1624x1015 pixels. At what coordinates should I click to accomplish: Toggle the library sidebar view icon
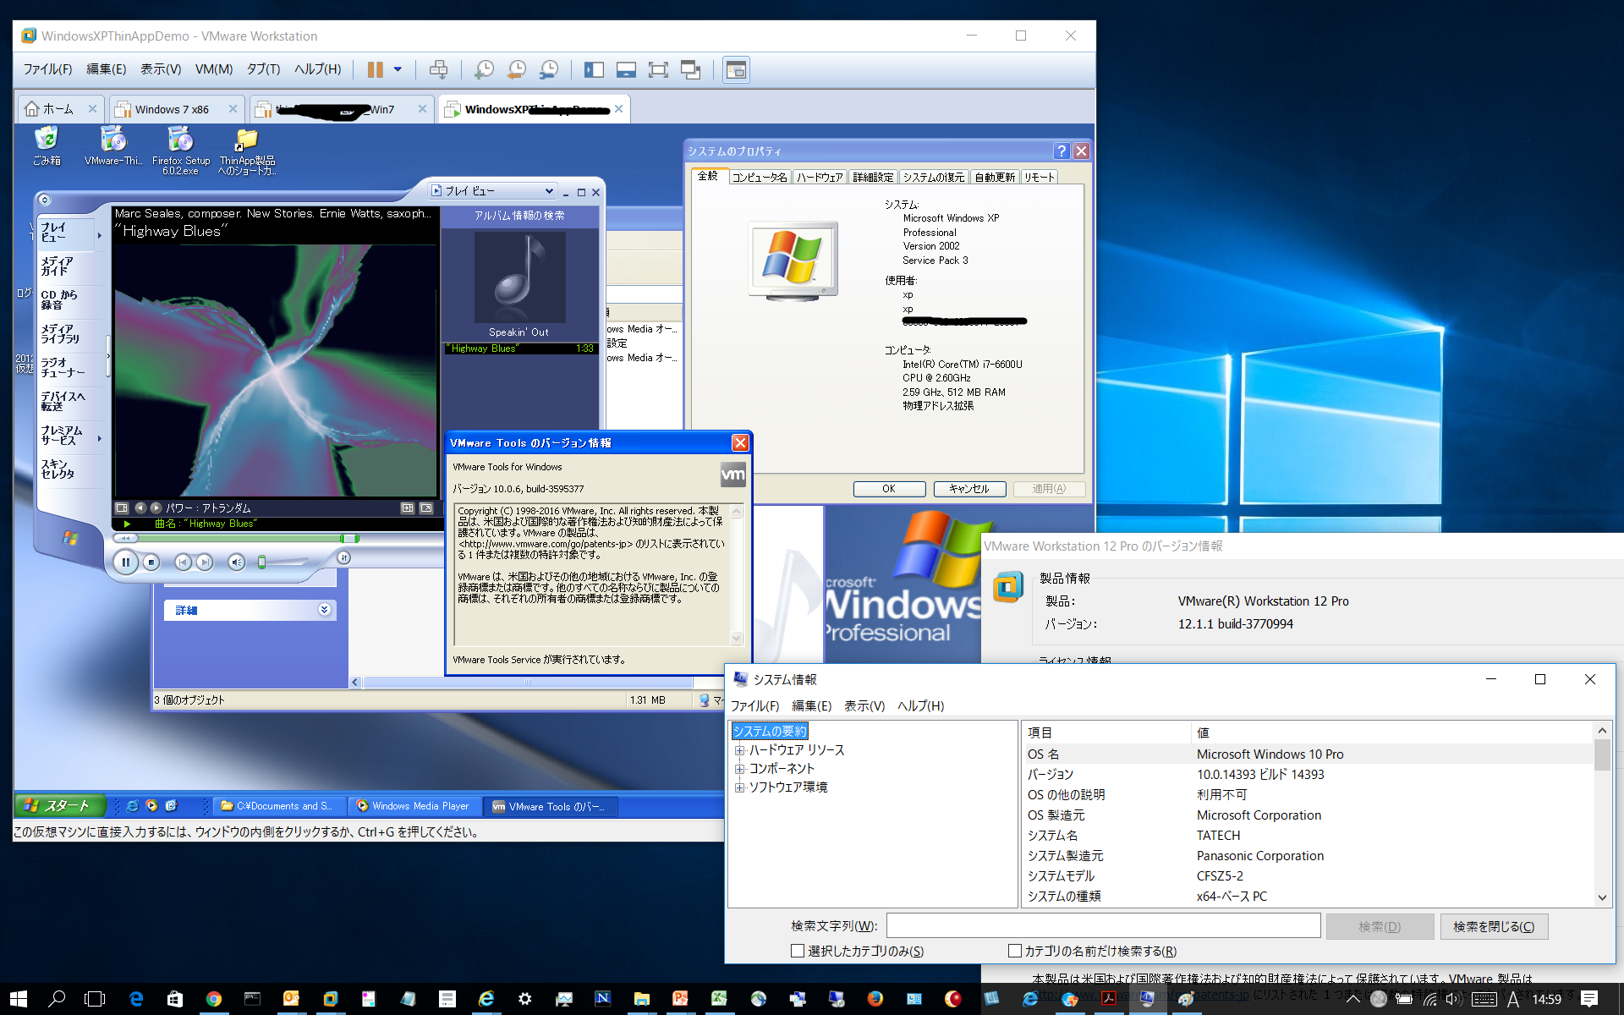point(594,69)
